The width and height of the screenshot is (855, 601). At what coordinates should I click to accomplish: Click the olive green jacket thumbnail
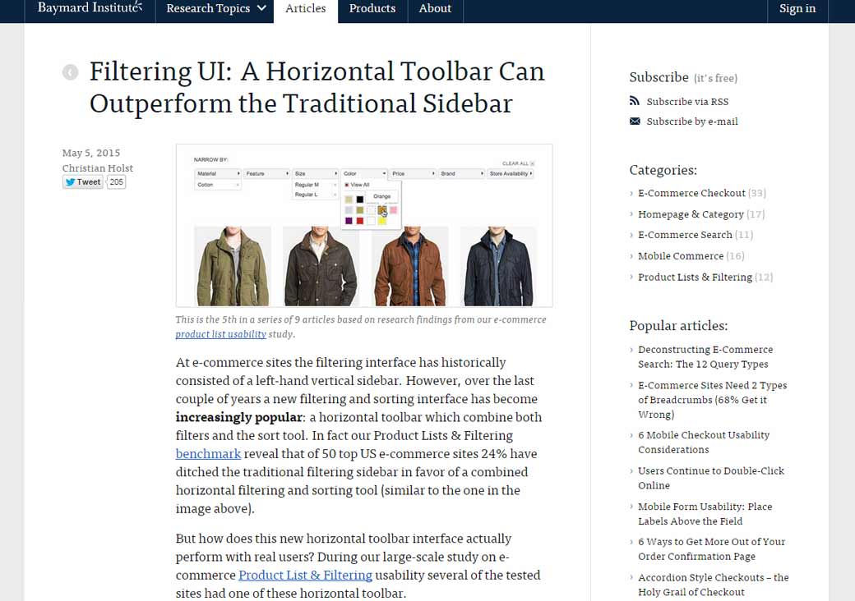(x=231, y=263)
